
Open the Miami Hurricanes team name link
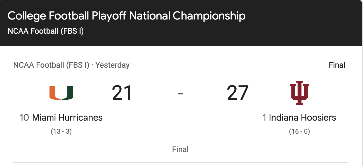coord(67,118)
